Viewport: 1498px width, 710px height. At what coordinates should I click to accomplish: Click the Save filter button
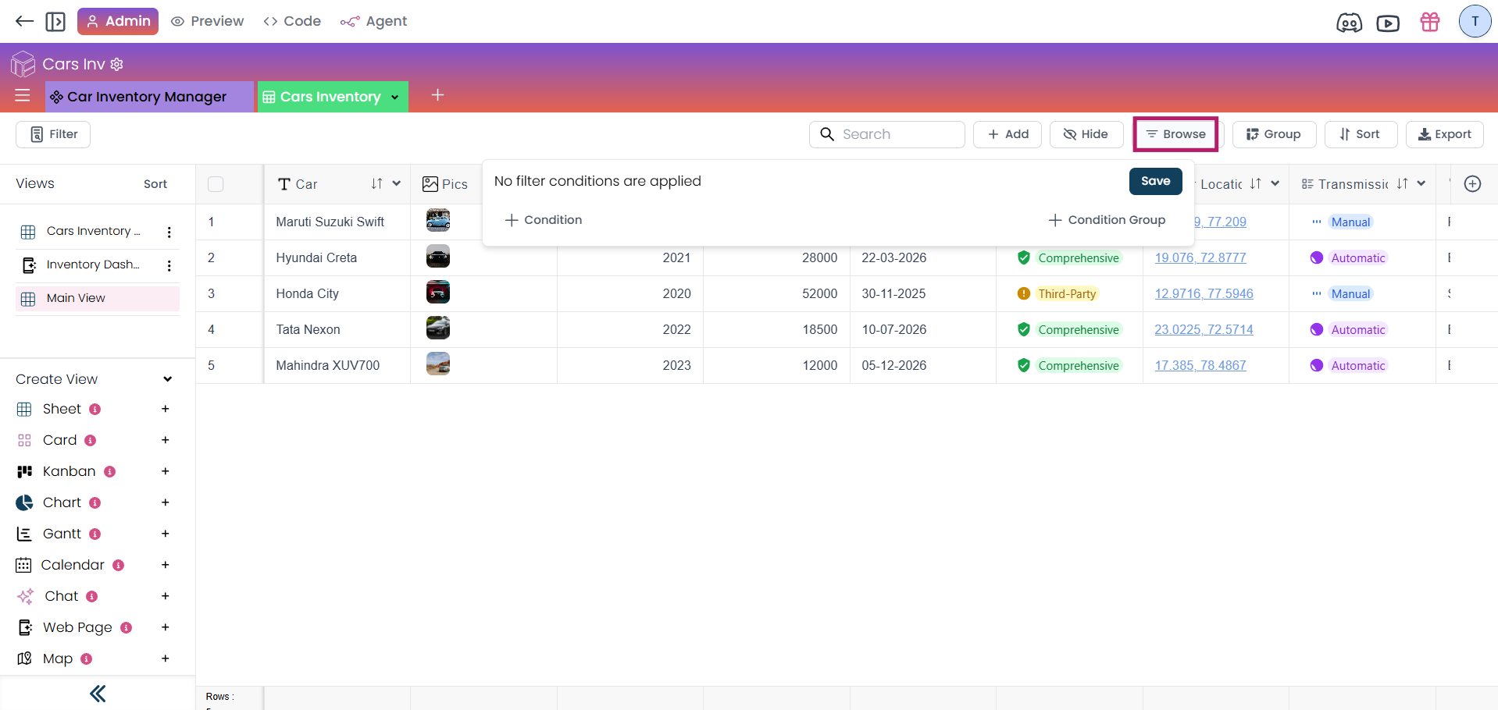pyautogui.click(x=1155, y=181)
